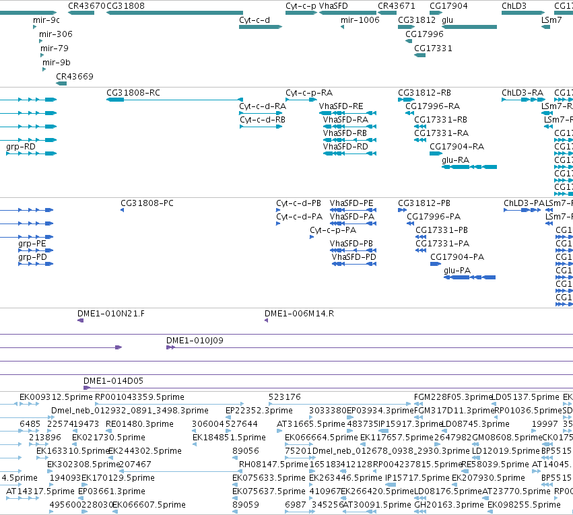Select the CR43670 gene feature label
573x515 pixels.
87,6
